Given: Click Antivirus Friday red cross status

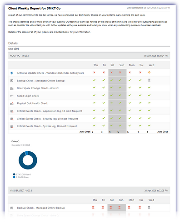Looking at the screenshot, I should click(x=104, y=72).
